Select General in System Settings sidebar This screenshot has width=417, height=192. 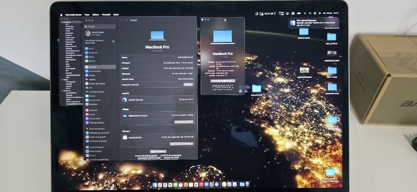click(x=100, y=67)
